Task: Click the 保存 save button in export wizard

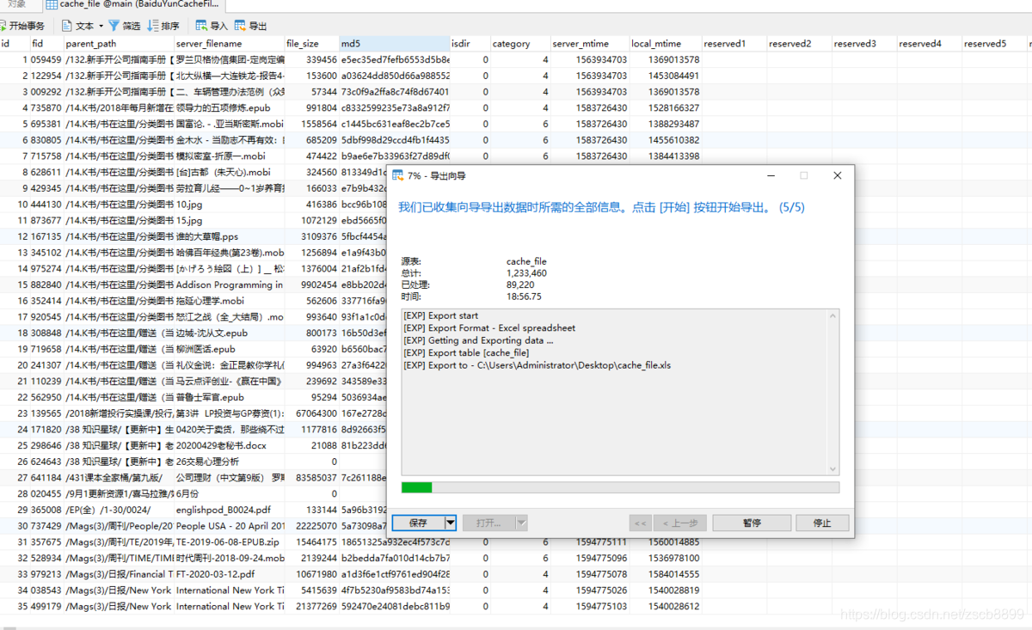Action: pos(418,523)
